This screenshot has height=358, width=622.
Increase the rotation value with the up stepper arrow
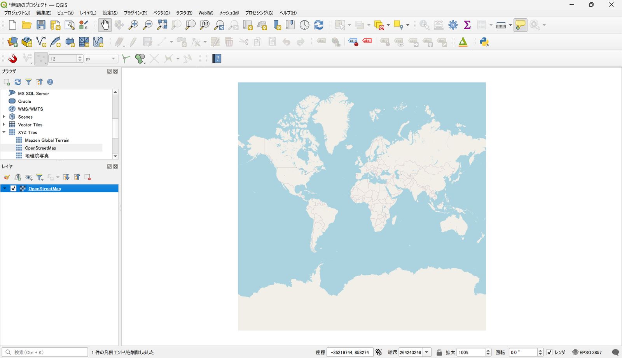pyautogui.click(x=540, y=350)
